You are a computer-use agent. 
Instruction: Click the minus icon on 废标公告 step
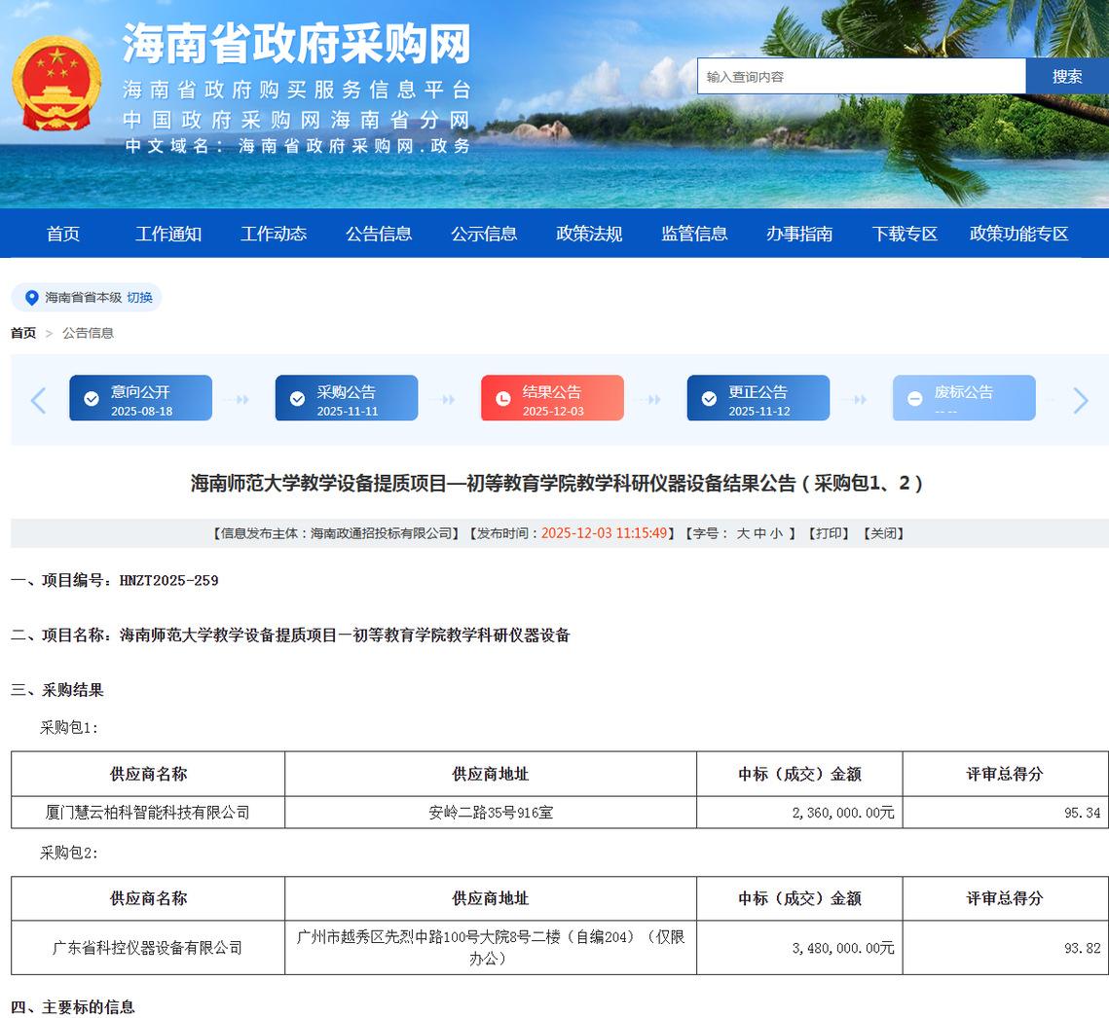coord(915,399)
